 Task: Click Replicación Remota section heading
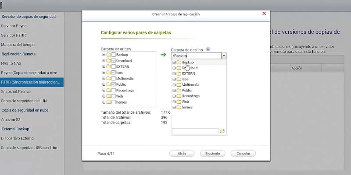[18, 54]
